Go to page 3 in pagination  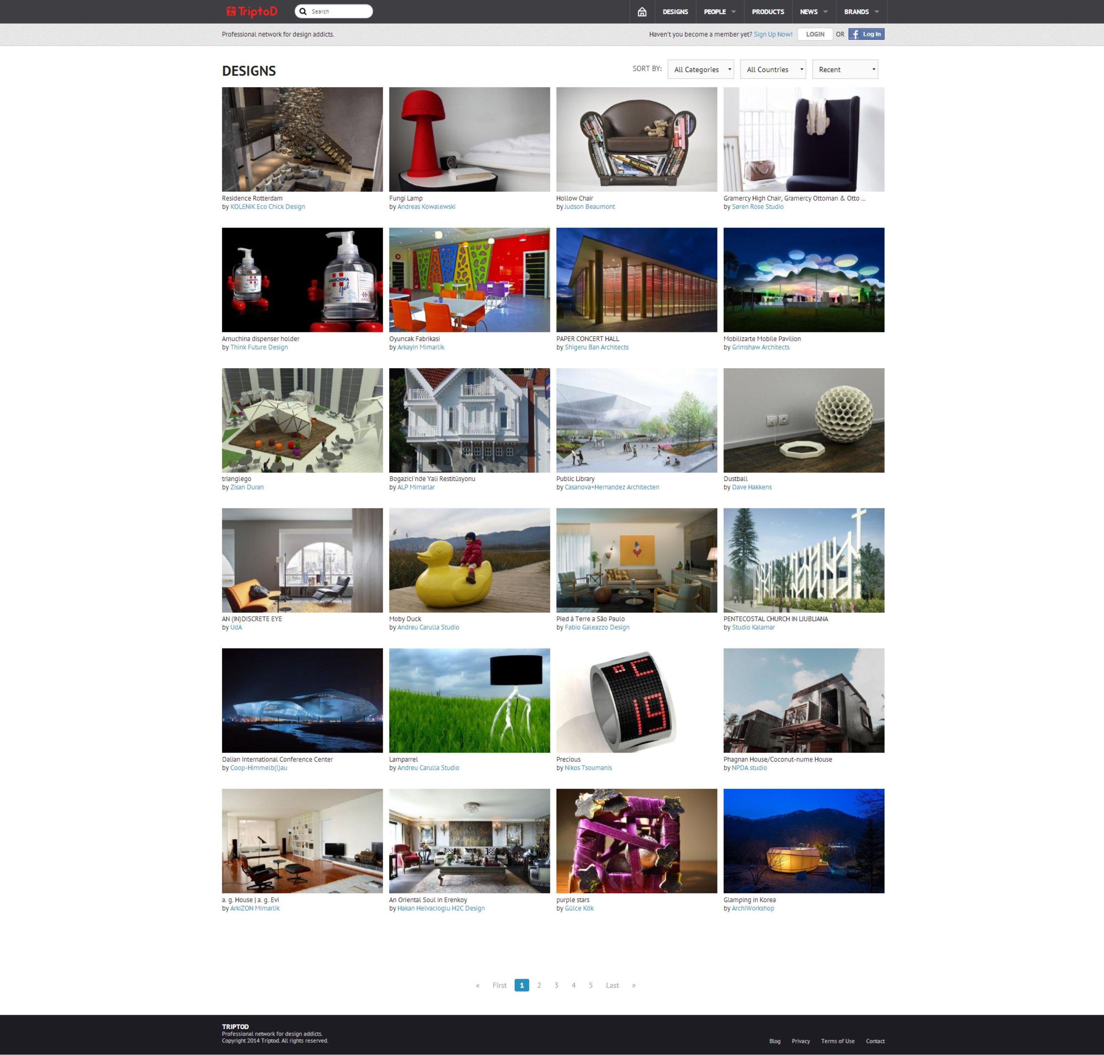click(556, 985)
